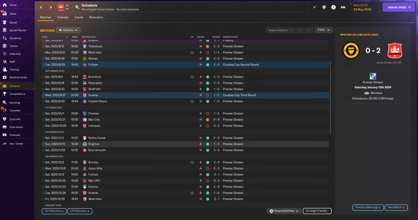Go to the Staff section

12,62
